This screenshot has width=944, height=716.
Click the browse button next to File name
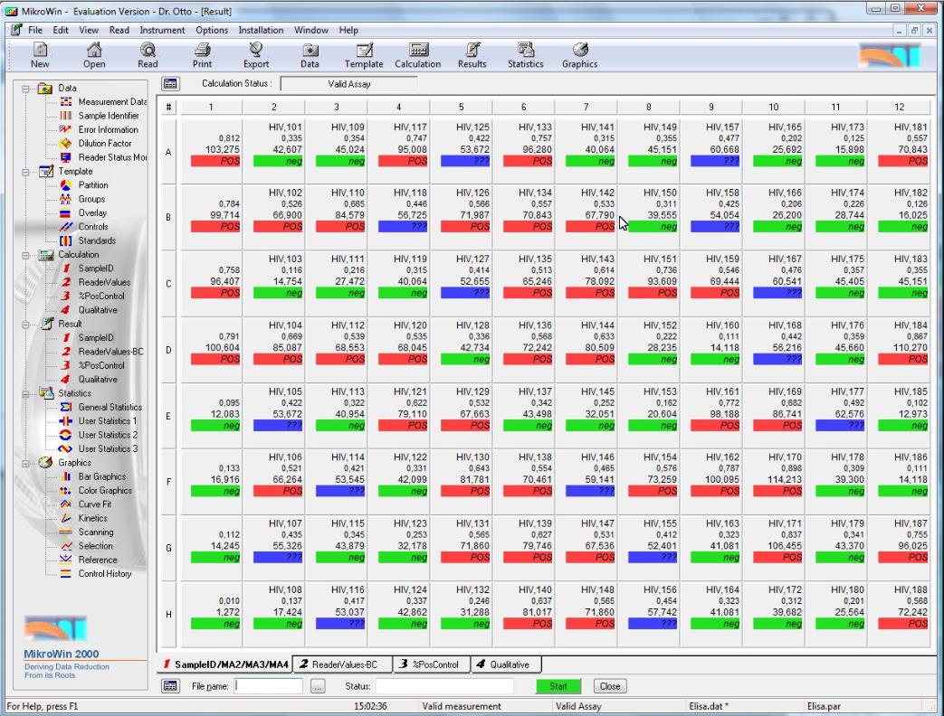coord(317,686)
